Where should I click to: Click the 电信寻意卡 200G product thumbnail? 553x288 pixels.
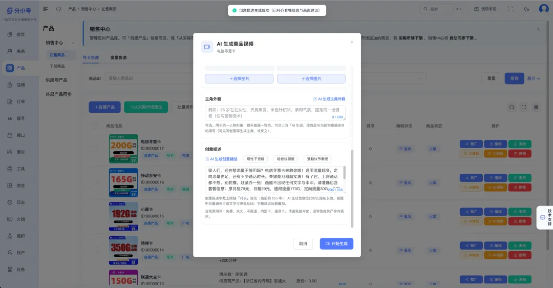(x=123, y=149)
